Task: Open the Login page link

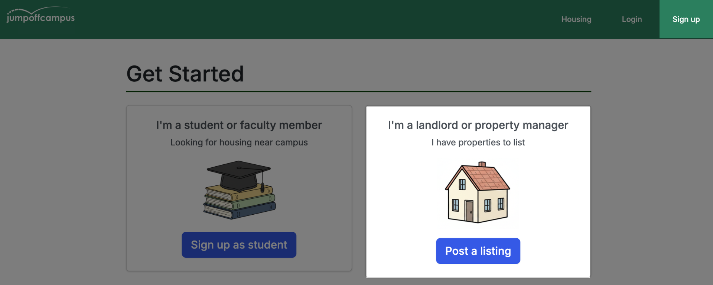Action: (632, 19)
